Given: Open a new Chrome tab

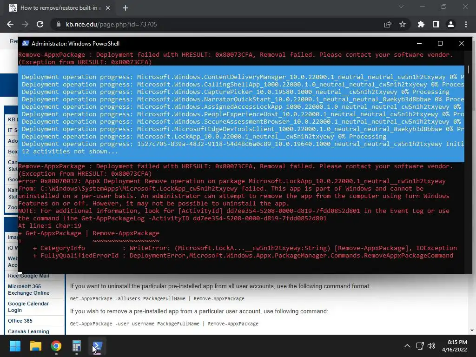Looking at the screenshot, I should coord(126,8).
